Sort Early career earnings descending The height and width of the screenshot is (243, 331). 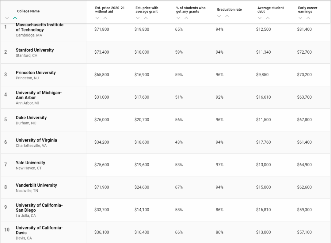point(300,18)
